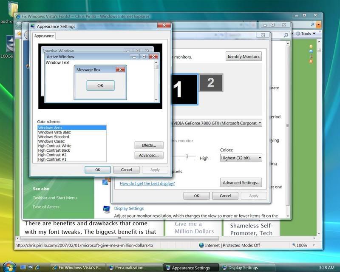Open Taskbar and Start Menu link

pyautogui.click(x=55, y=198)
